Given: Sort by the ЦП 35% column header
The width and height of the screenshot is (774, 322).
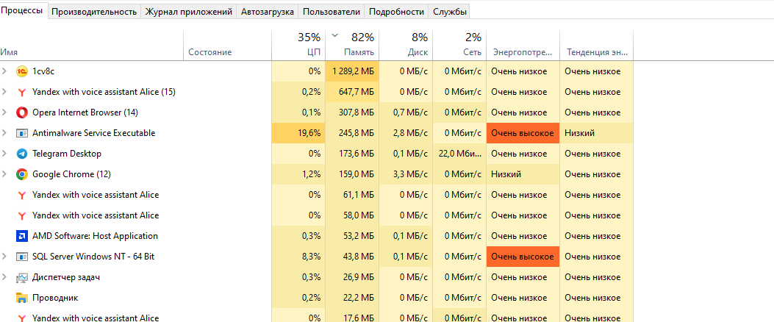Looking at the screenshot, I should tap(298, 46).
